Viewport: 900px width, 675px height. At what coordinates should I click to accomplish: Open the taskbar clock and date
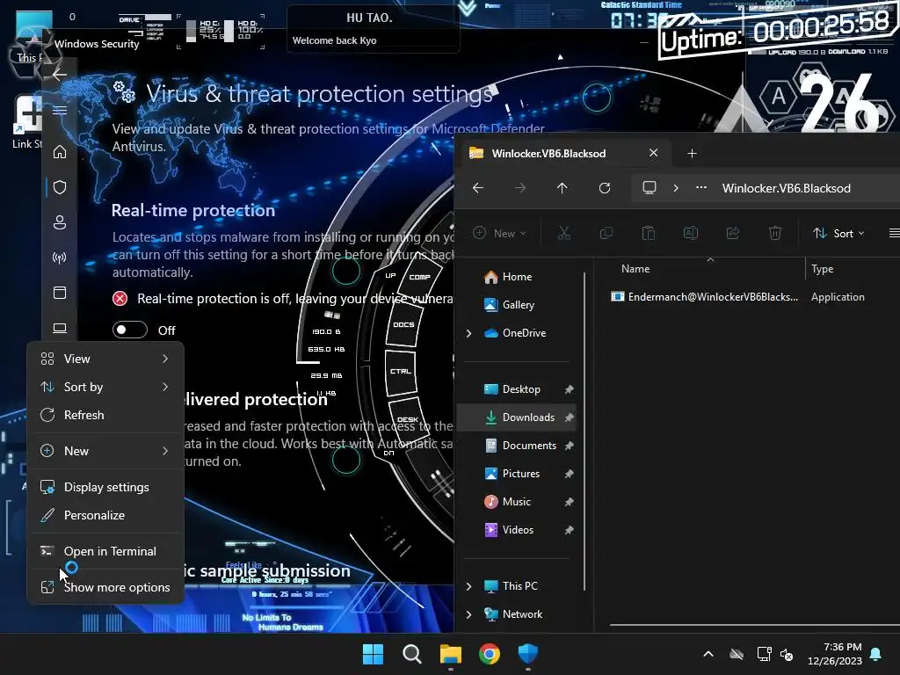(x=835, y=654)
